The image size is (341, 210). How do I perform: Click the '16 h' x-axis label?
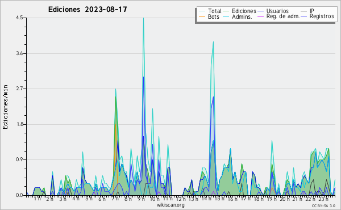pos(232,199)
